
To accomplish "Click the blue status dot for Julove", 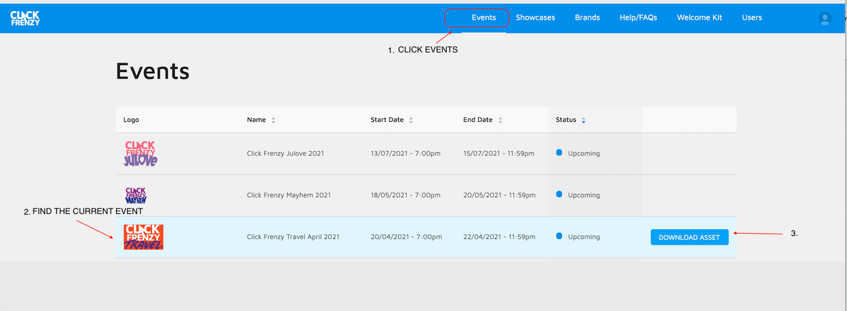I will click(x=559, y=152).
